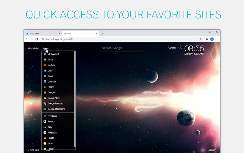This screenshot has width=244, height=153.
Task: Click the Docs document icon
Action: pyautogui.click(x=45, y=76)
